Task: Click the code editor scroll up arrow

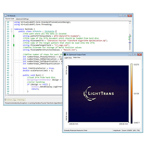Action: point(130,23)
